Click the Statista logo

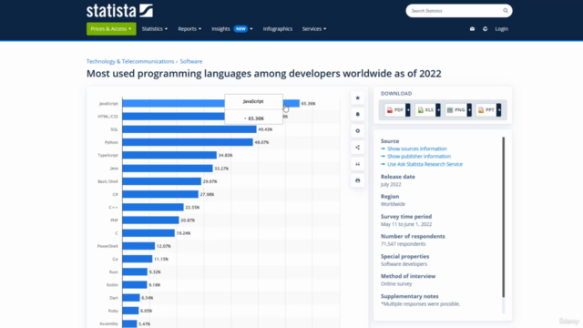click(119, 10)
